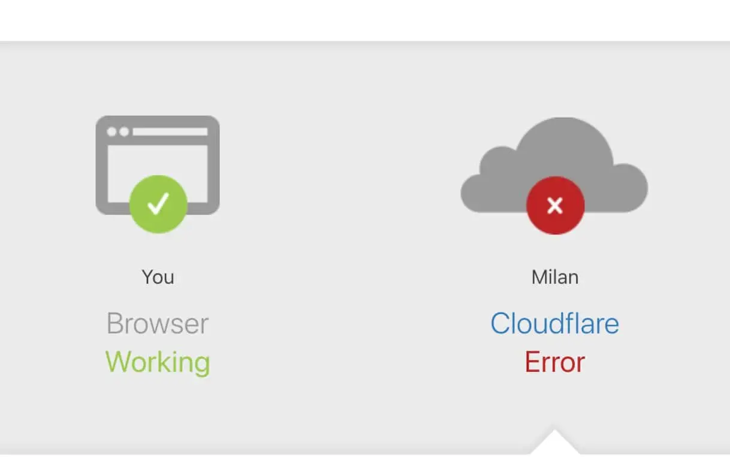Click the white header strip at top
The image size is (730, 457).
pos(365,20)
